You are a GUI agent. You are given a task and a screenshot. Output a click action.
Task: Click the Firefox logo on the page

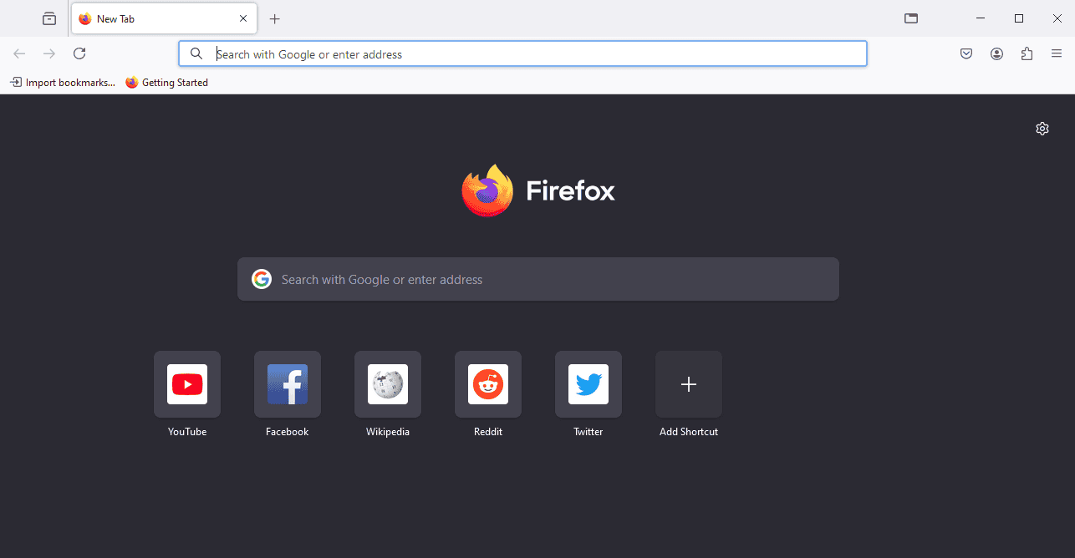(538, 190)
